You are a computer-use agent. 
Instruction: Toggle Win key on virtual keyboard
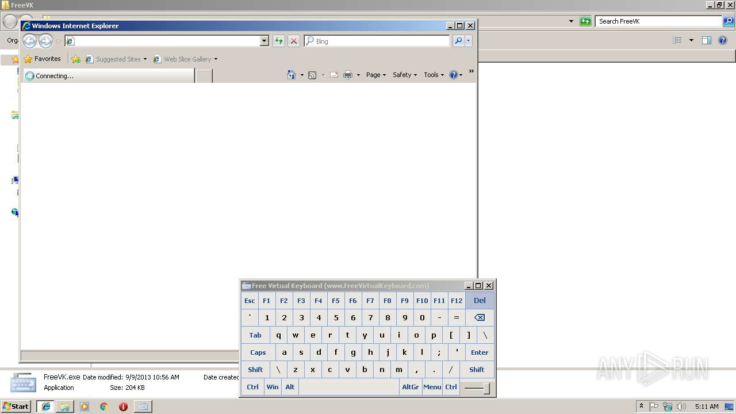click(x=273, y=387)
